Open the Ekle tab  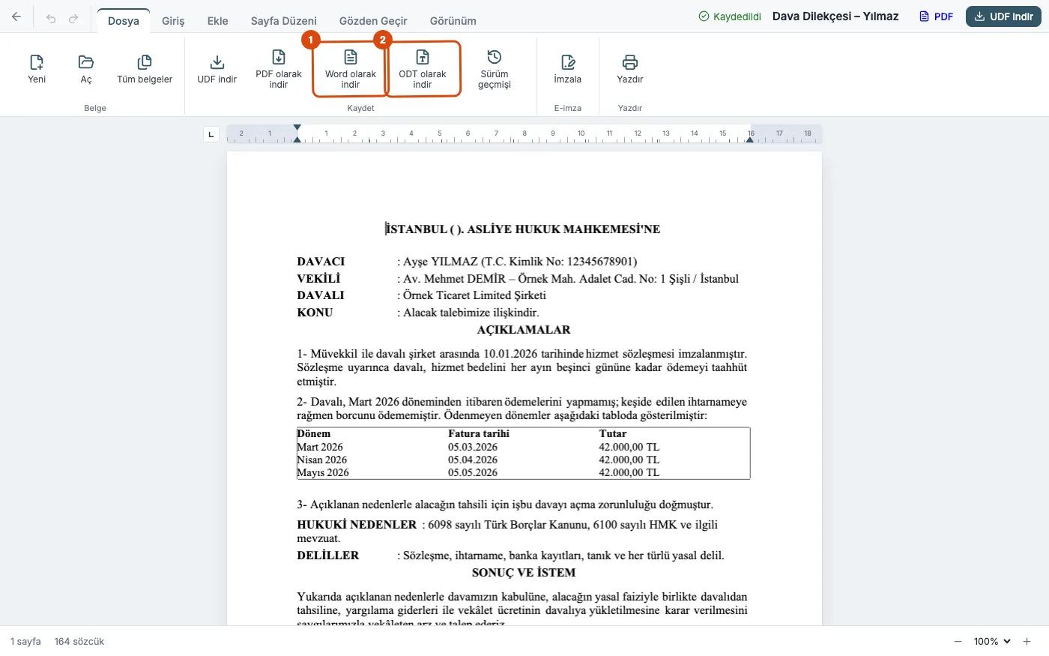[x=218, y=21]
